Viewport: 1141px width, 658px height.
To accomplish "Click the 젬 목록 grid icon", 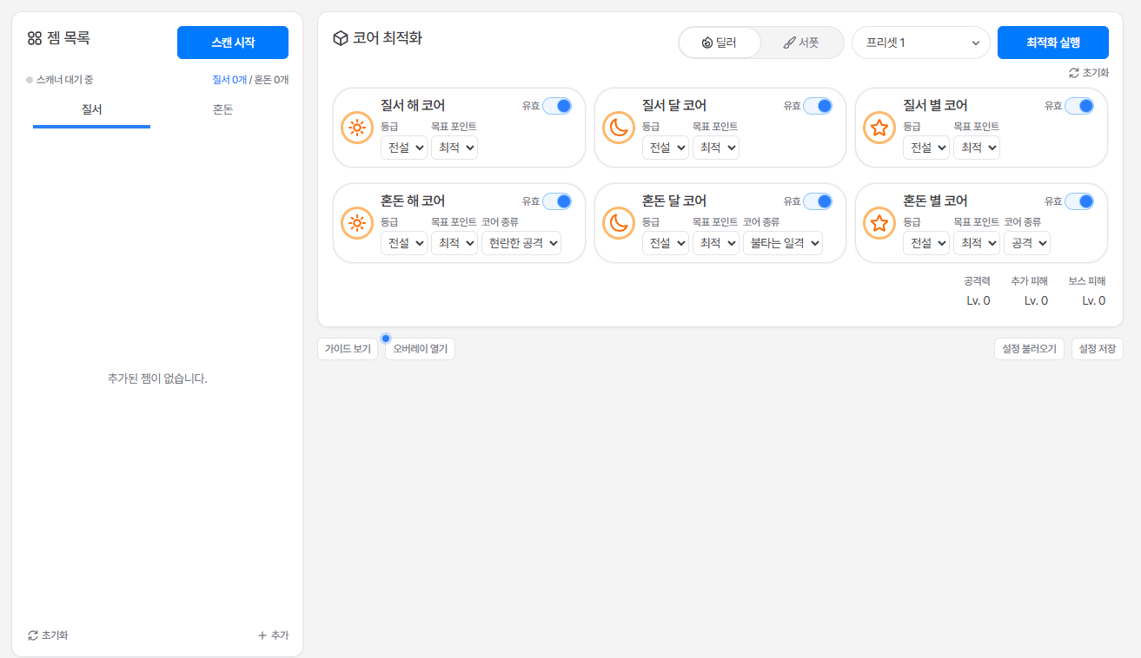I will tap(35, 38).
